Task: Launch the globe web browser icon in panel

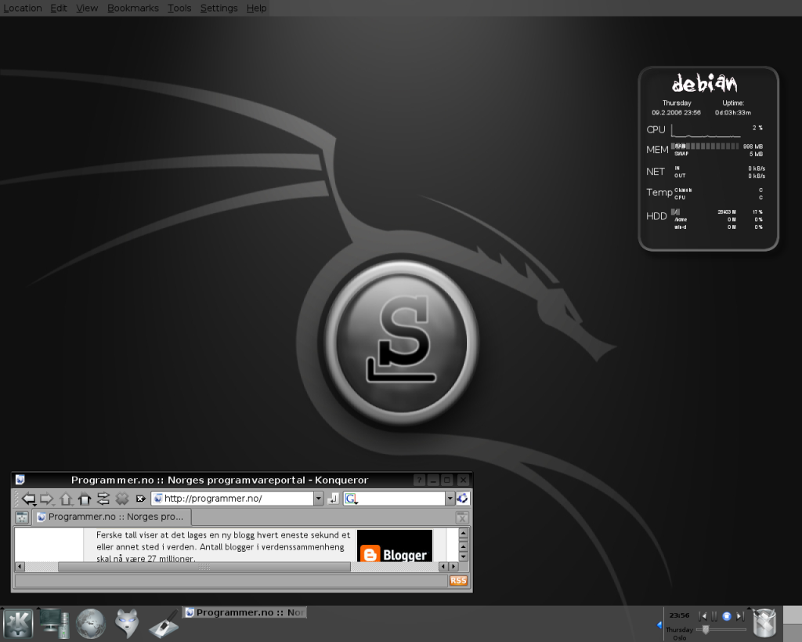Action: (91, 624)
